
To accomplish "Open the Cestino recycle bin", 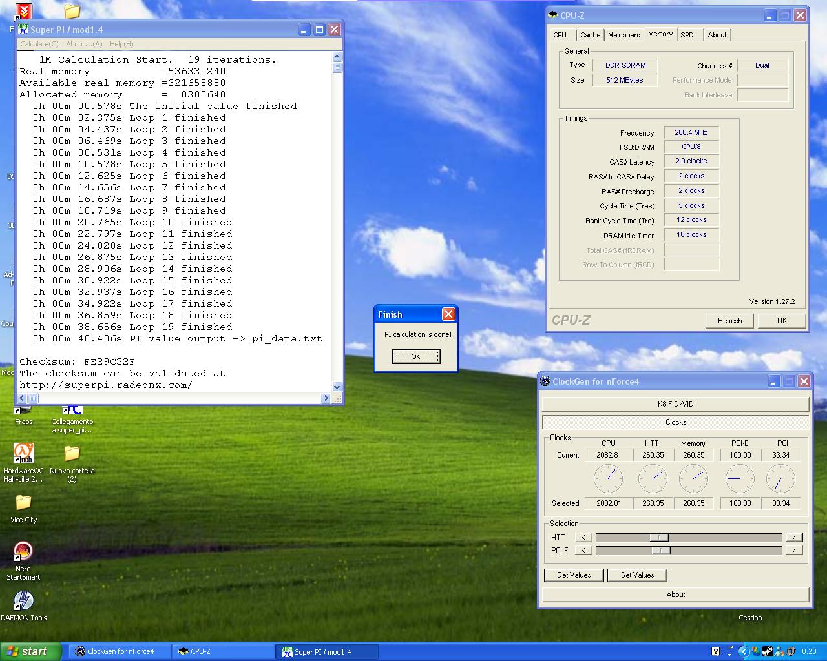I will pos(750,618).
